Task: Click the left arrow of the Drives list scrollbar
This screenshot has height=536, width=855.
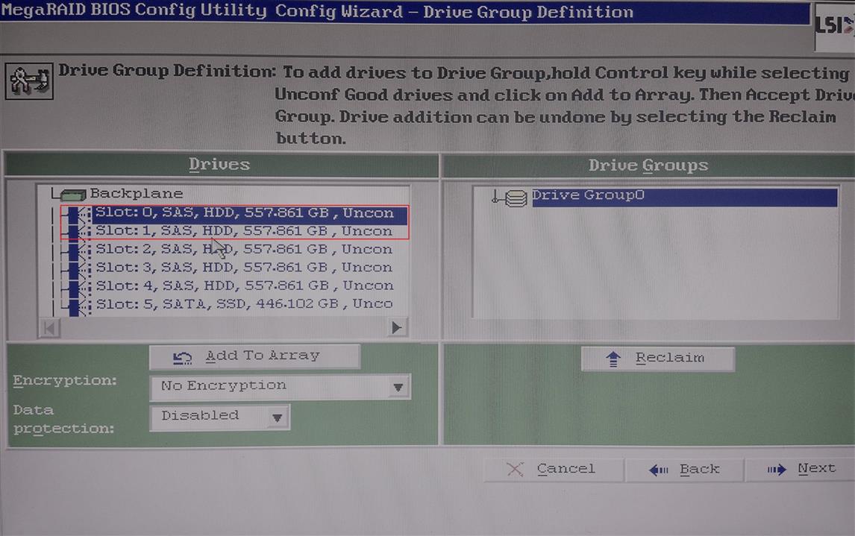Action: [x=50, y=329]
